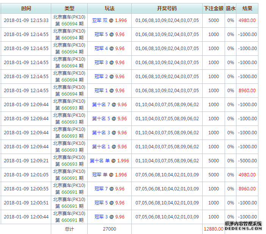Click result 4980.00 in the 亚军 双 row
Image resolution: width=266 pixels, height=234 pixels.
[247, 20]
